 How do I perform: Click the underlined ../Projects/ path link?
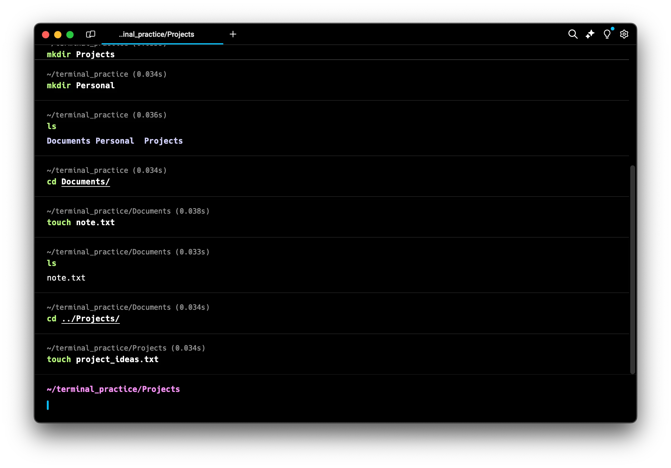click(x=91, y=319)
